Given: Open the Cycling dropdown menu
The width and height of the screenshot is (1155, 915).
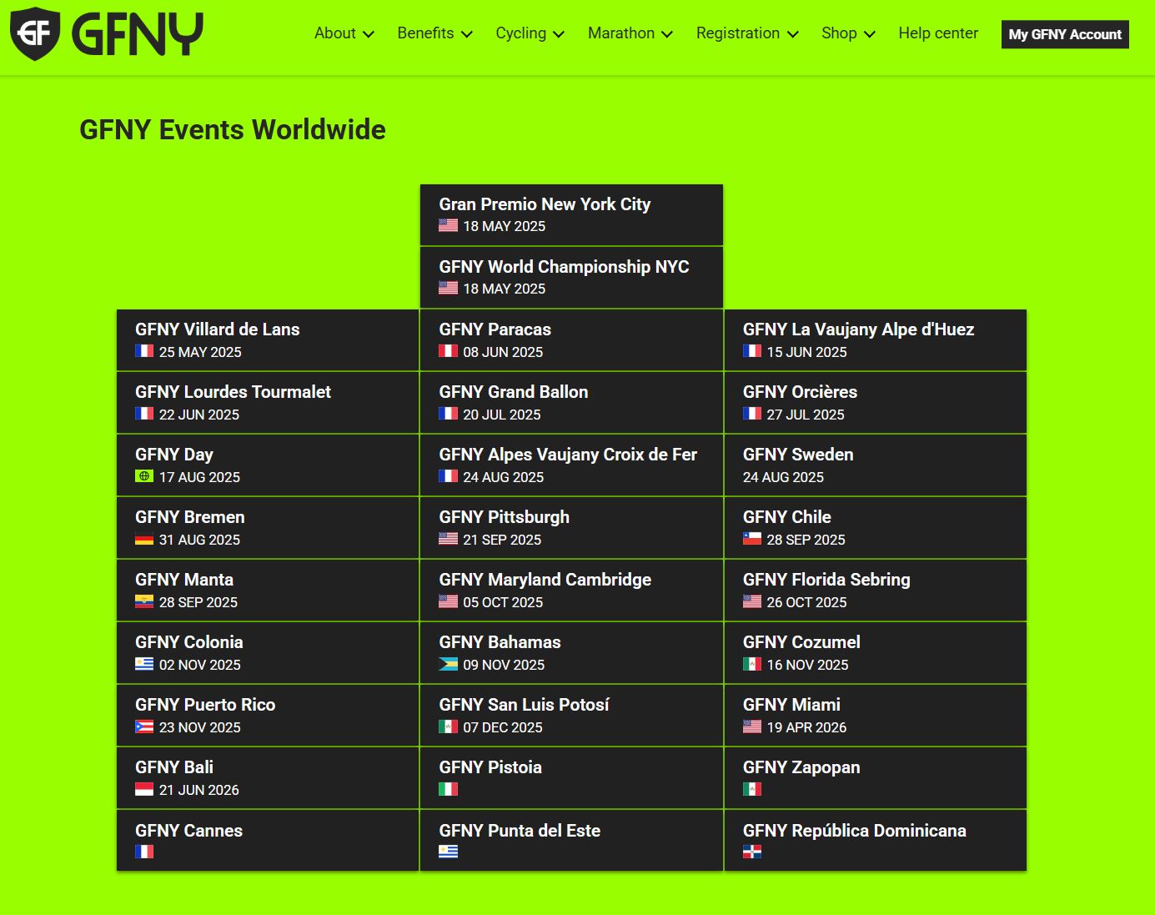Looking at the screenshot, I should pyautogui.click(x=530, y=33).
